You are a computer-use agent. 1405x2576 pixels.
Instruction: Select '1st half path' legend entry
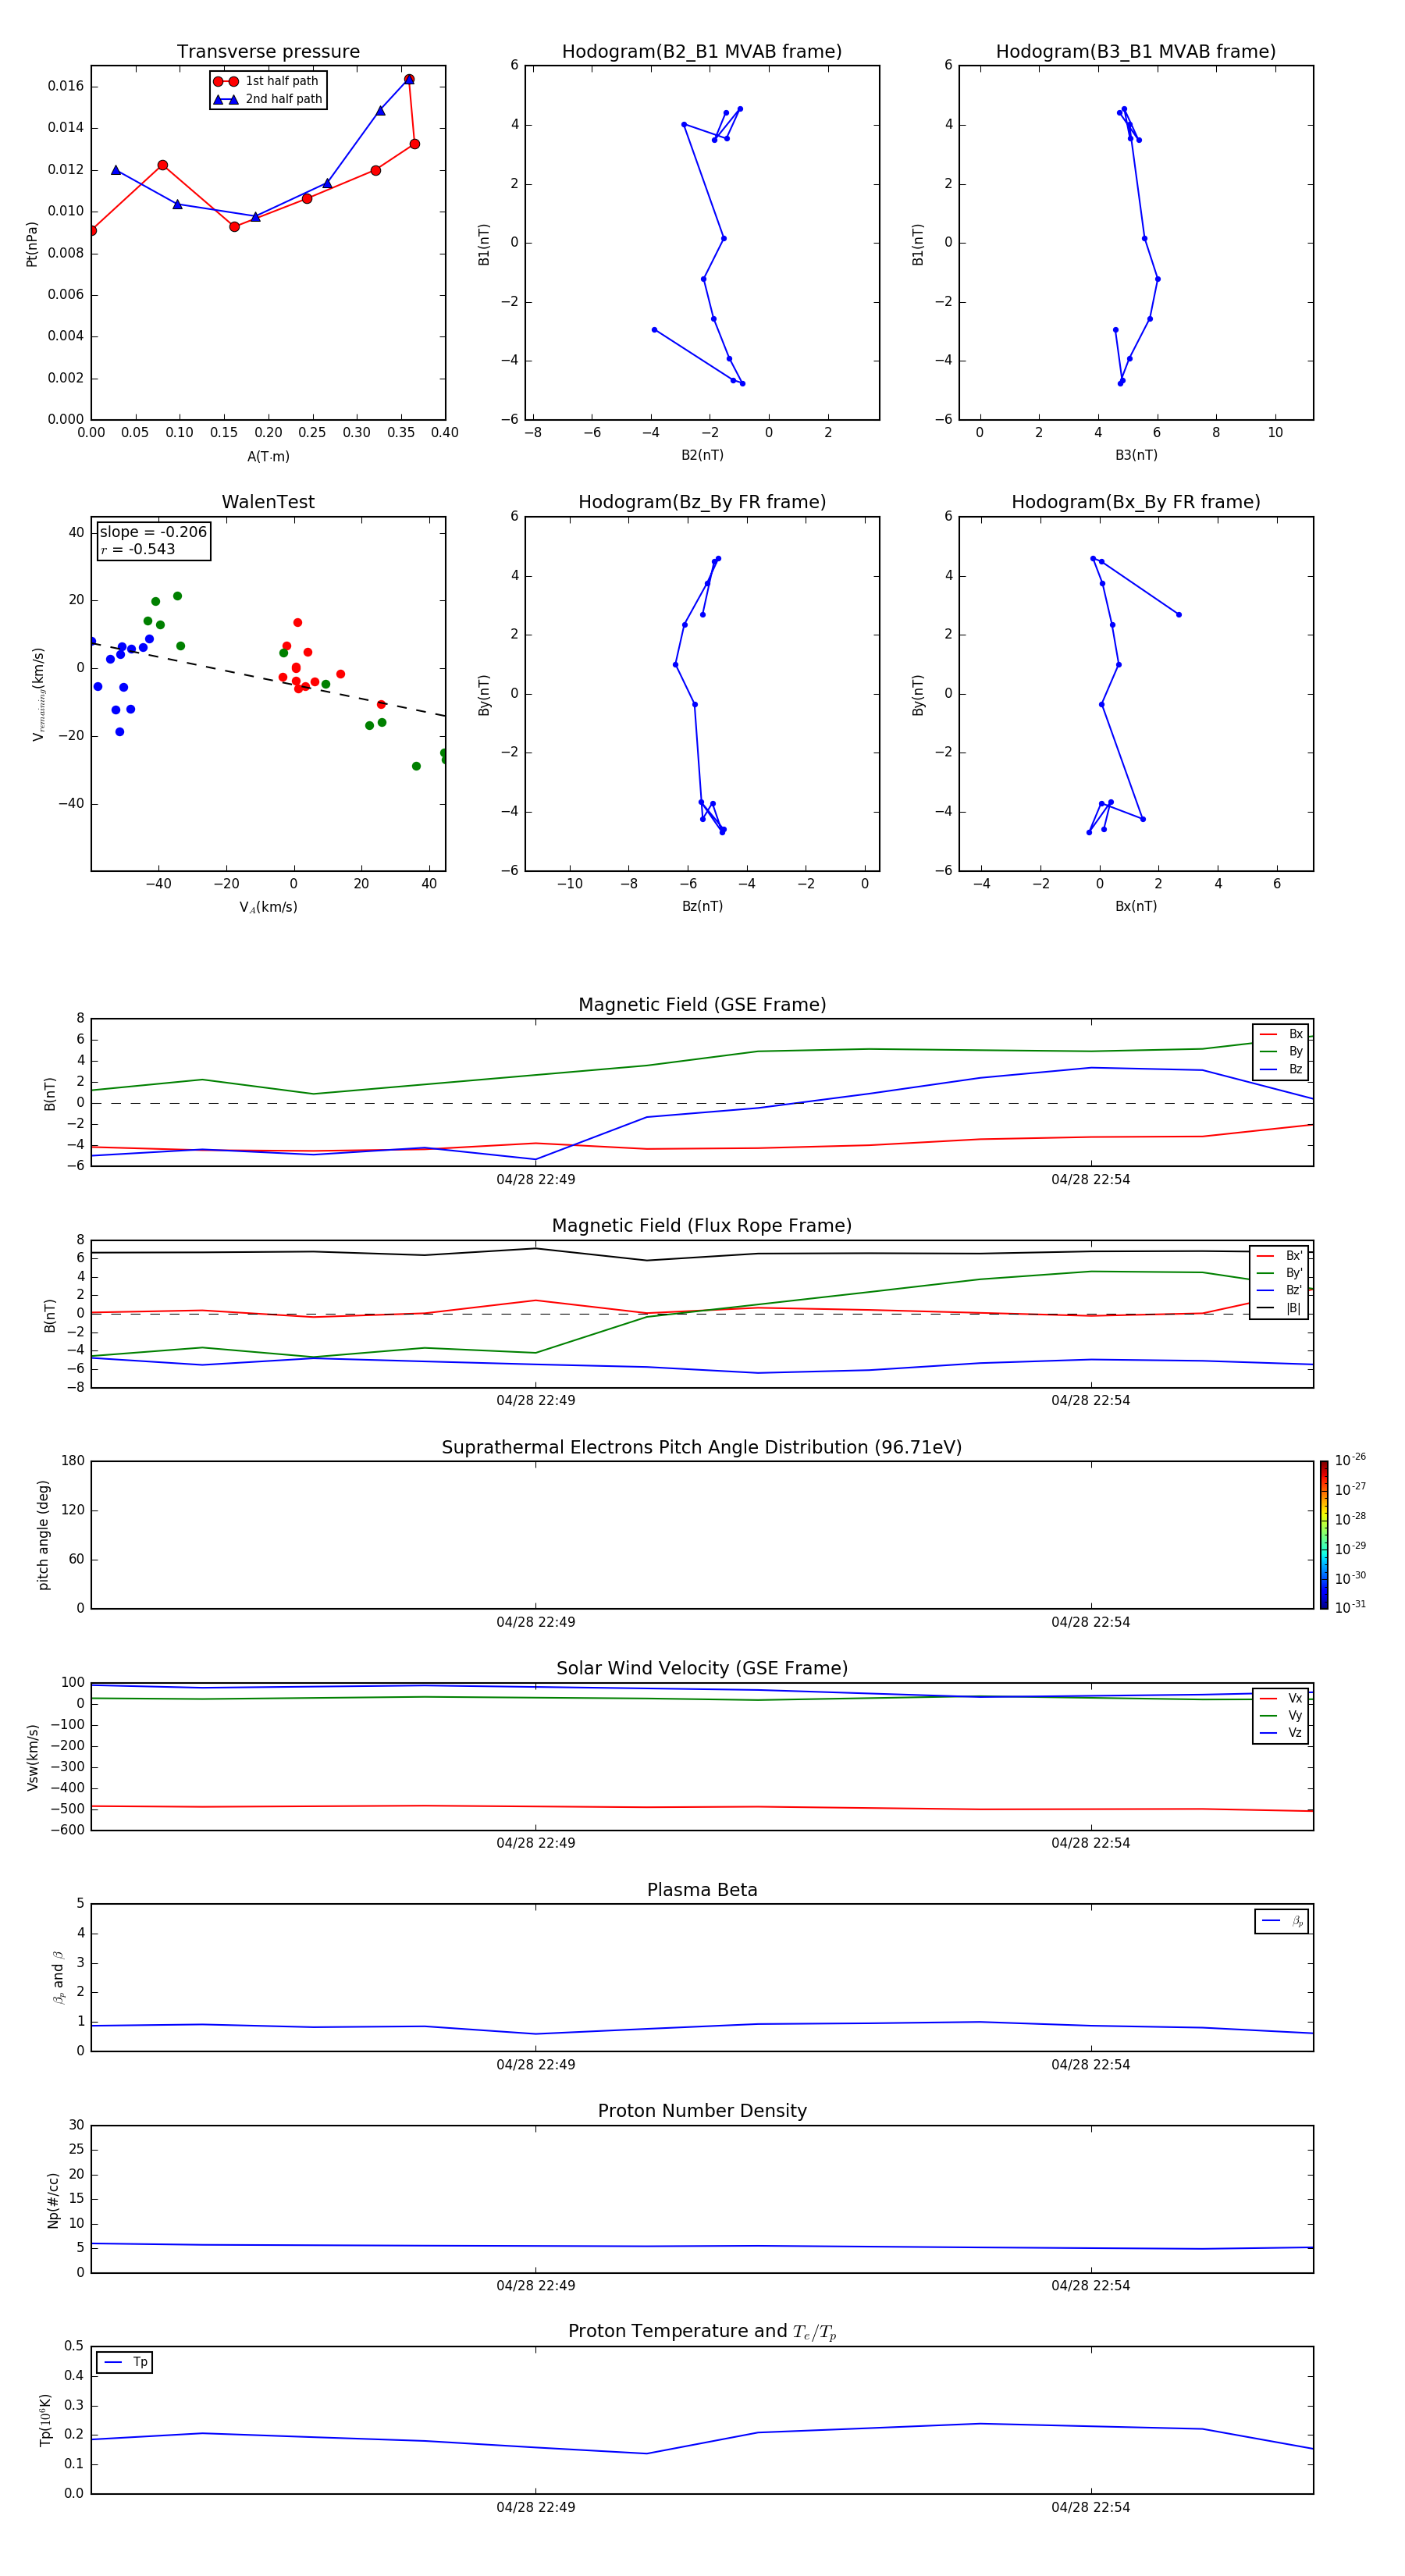click(268, 81)
